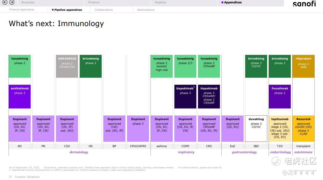Click the CSU column label
The height and width of the screenshot is (180, 323).
point(67,146)
